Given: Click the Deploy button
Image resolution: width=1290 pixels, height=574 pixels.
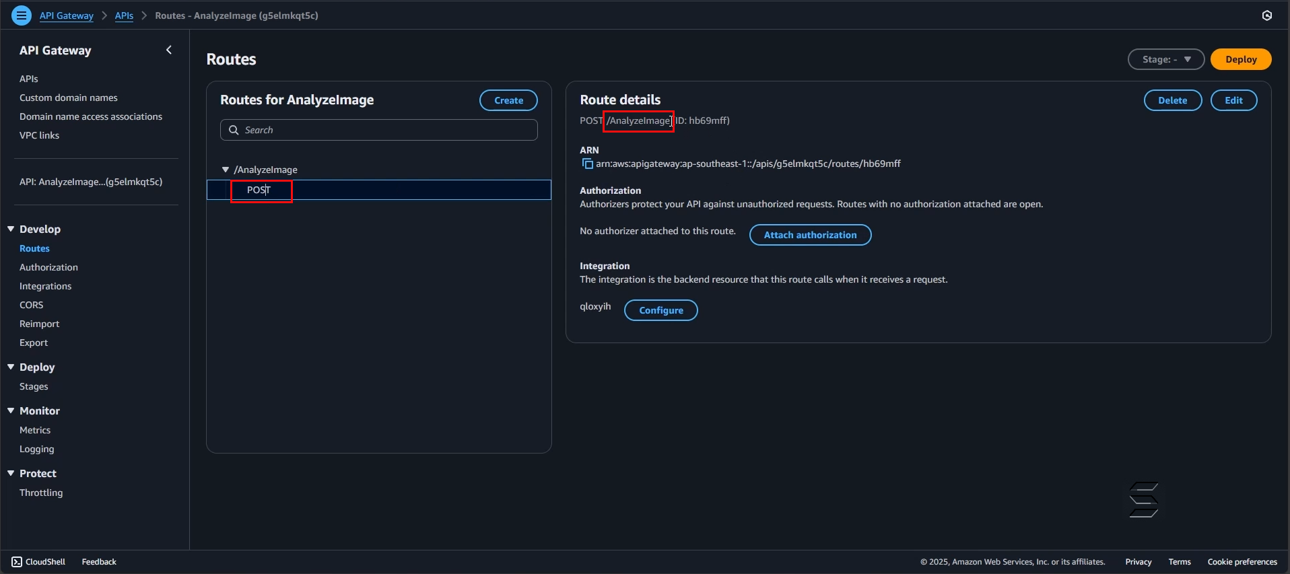Looking at the screenshot, I should pos(1241,59).
